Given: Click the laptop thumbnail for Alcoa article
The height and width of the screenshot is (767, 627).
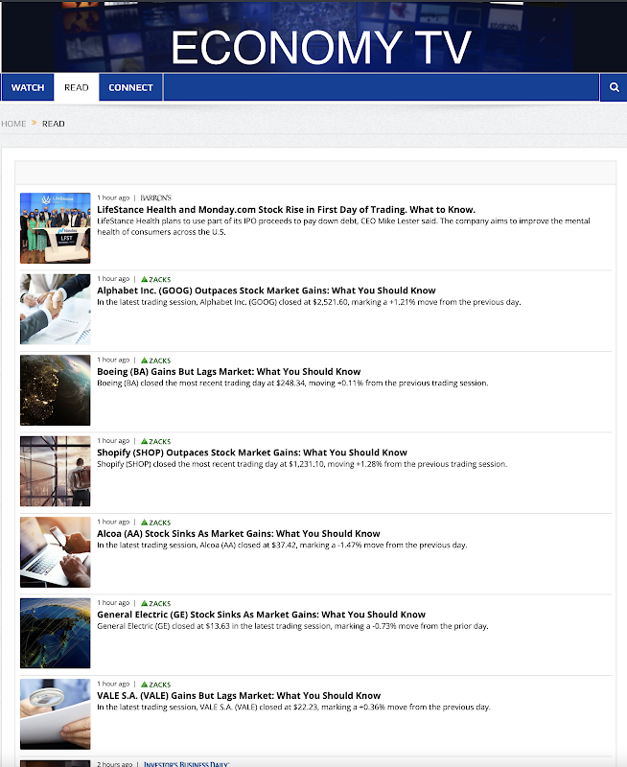Looking at the screenshot, I should tap(56, 552).
